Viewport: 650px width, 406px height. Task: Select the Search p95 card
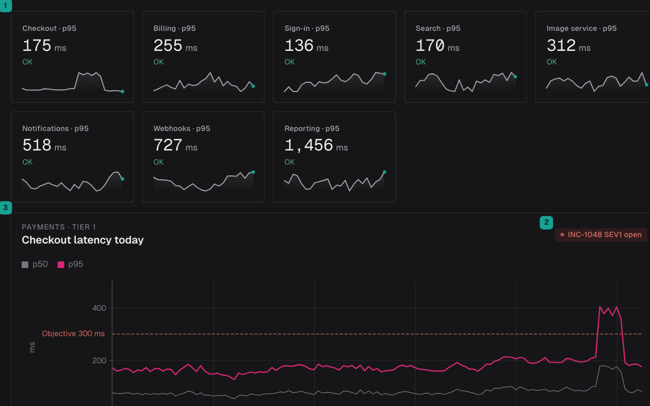tap(465, 57)
